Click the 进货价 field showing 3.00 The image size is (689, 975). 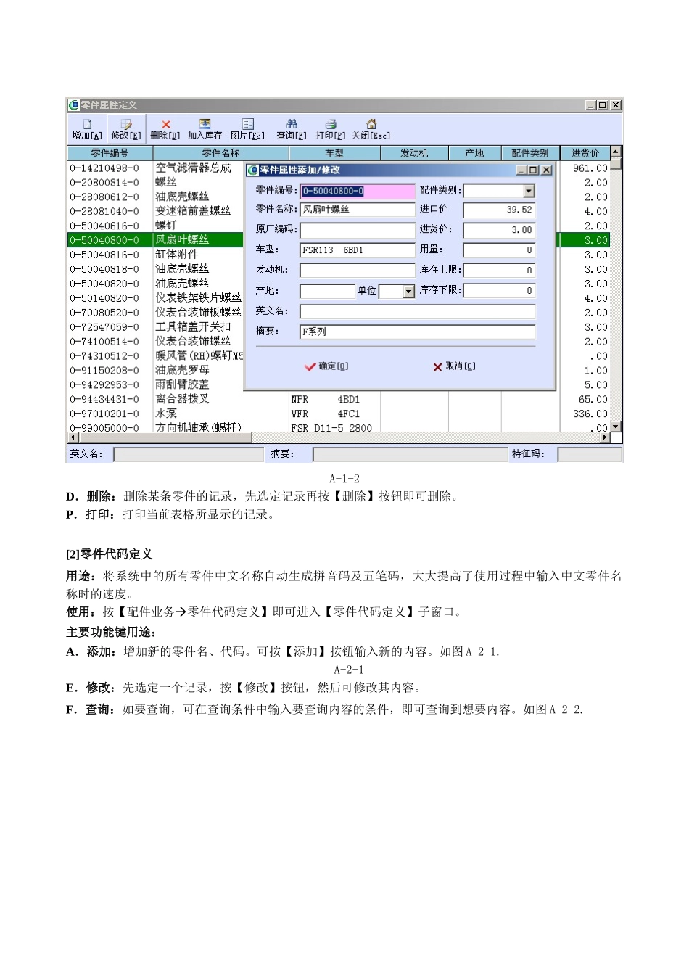click(x=499, y=230)
